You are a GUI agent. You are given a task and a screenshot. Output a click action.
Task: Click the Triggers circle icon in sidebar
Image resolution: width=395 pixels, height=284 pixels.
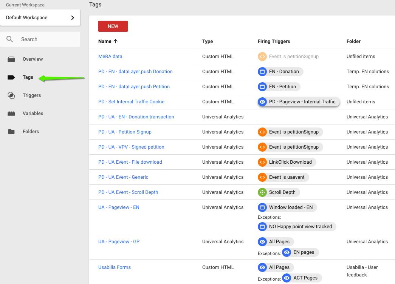(x=11, y=95)
